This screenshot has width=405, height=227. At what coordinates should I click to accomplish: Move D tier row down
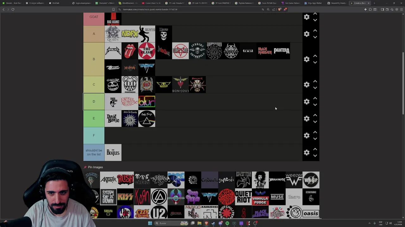315,105
